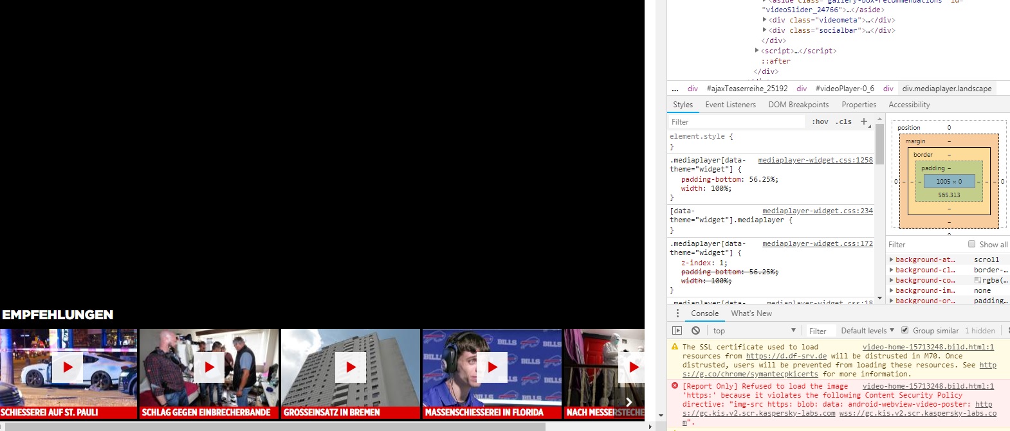1010x431 pixels.
Task: Click the rgba background-color swatch
Action: pos(977,280)
